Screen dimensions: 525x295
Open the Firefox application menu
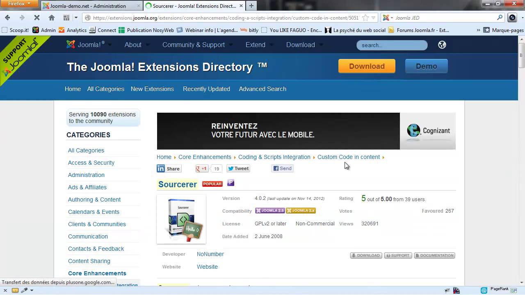click(20, 4)
